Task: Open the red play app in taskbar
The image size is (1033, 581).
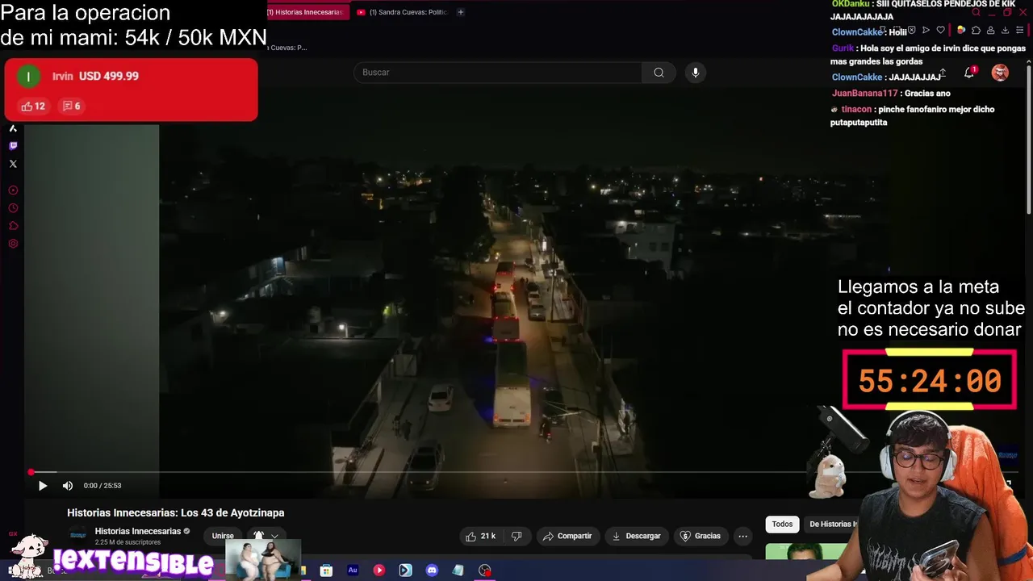Action: (379, 571)
